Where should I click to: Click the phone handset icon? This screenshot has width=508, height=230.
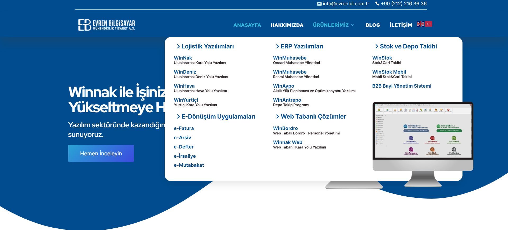pos(377,4)
